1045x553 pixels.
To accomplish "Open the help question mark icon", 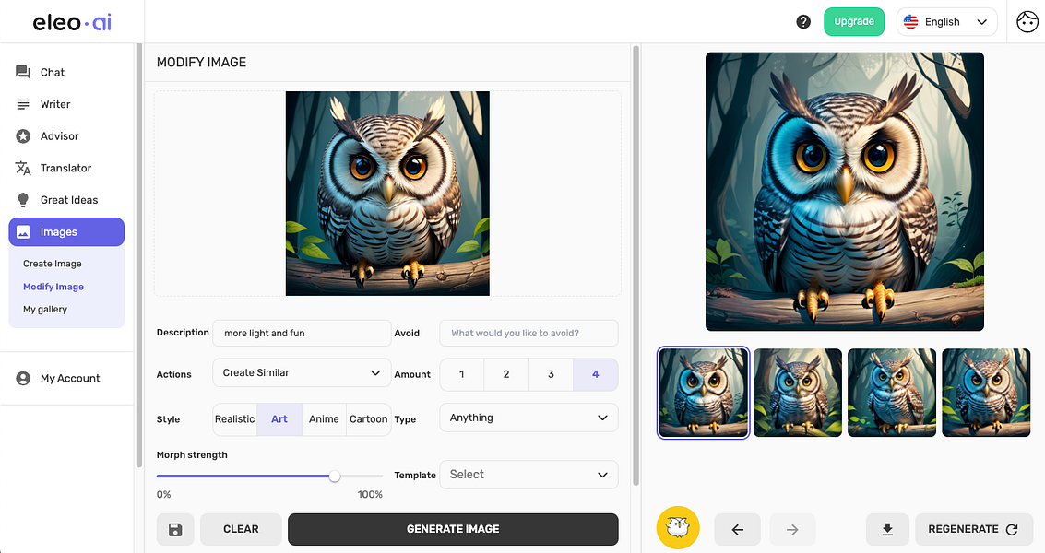I will pos(803,21).
